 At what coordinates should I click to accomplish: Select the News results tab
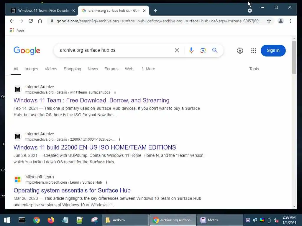tap(93, 69)
